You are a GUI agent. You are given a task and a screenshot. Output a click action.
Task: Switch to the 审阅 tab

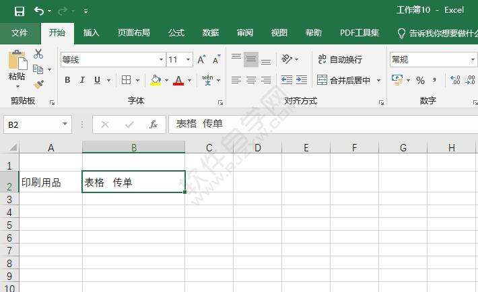(x=245, y=32)
